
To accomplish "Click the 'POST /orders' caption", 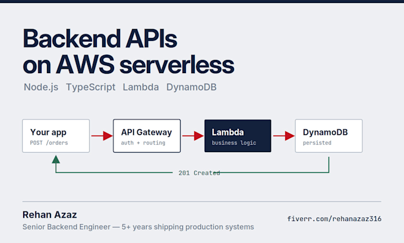I will tap(49, 143).
